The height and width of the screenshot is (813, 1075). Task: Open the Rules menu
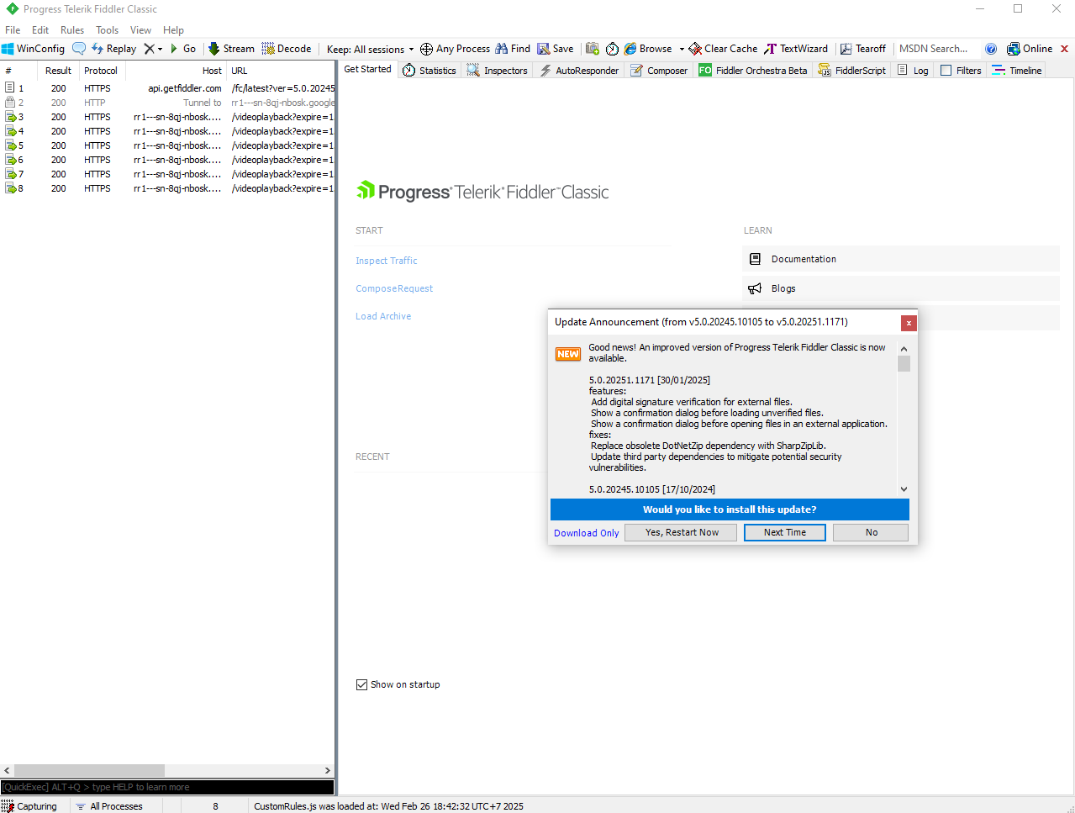[72, 29]
